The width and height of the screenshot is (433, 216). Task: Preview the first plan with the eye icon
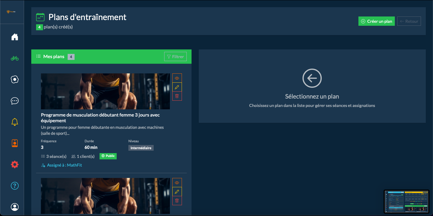(177, 78)
